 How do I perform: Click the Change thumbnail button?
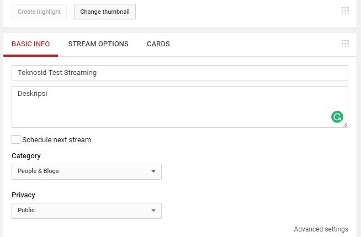click(105, 12)
